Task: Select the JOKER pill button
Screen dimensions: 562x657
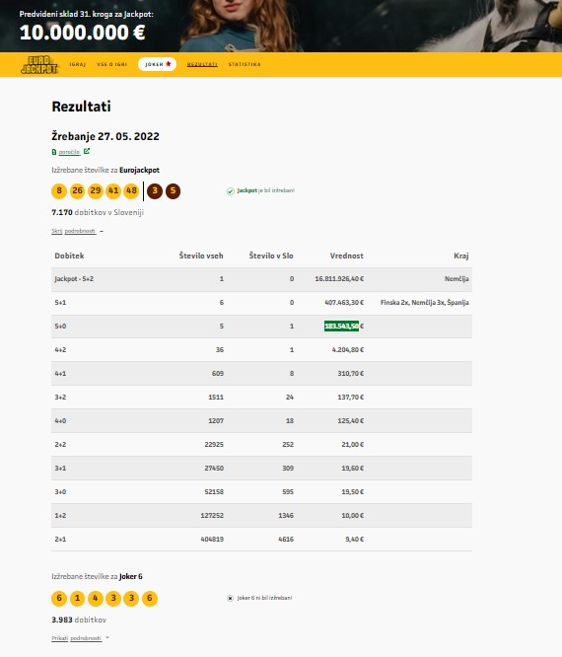Action: 157,64
